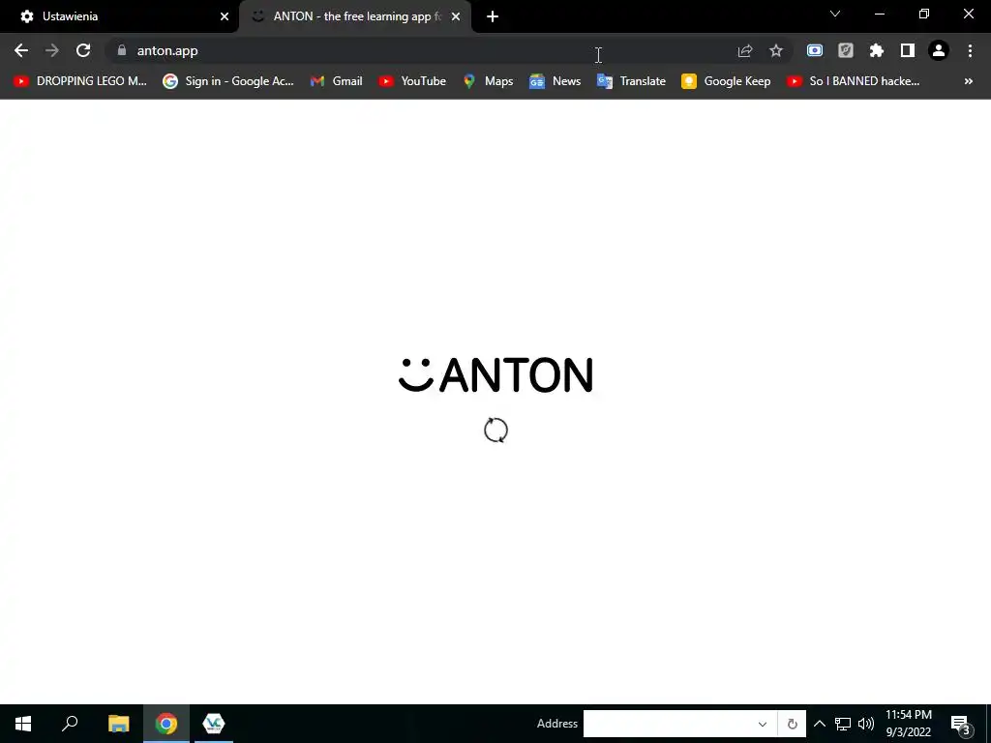The height and width of the screenshot is (743, 991).
Task: Close the Ustawienia tab
Action: (225, 16)
